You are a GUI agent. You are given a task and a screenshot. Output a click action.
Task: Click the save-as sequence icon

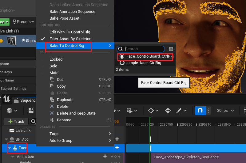click(x=31, y=110)
